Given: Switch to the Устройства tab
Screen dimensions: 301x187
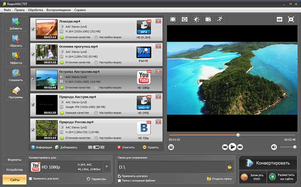Looking at the screenshot, I should [14, 170].
